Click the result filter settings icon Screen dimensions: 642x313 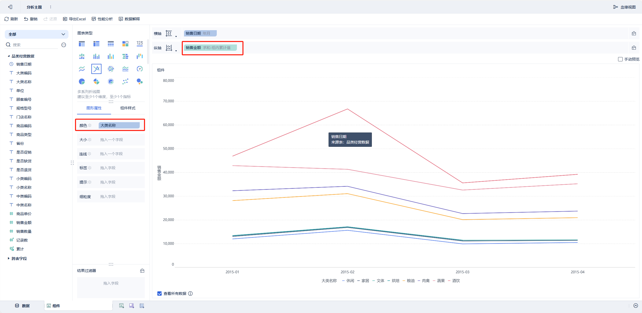pyautogui.click(x=142, y=271)
